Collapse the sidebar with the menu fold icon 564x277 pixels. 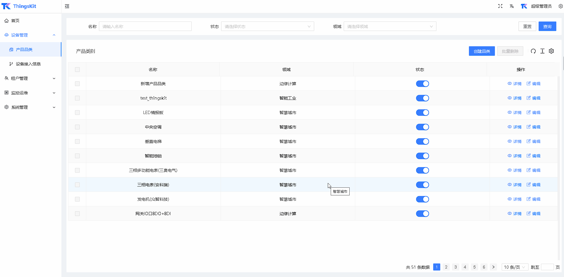pos(67,6)
